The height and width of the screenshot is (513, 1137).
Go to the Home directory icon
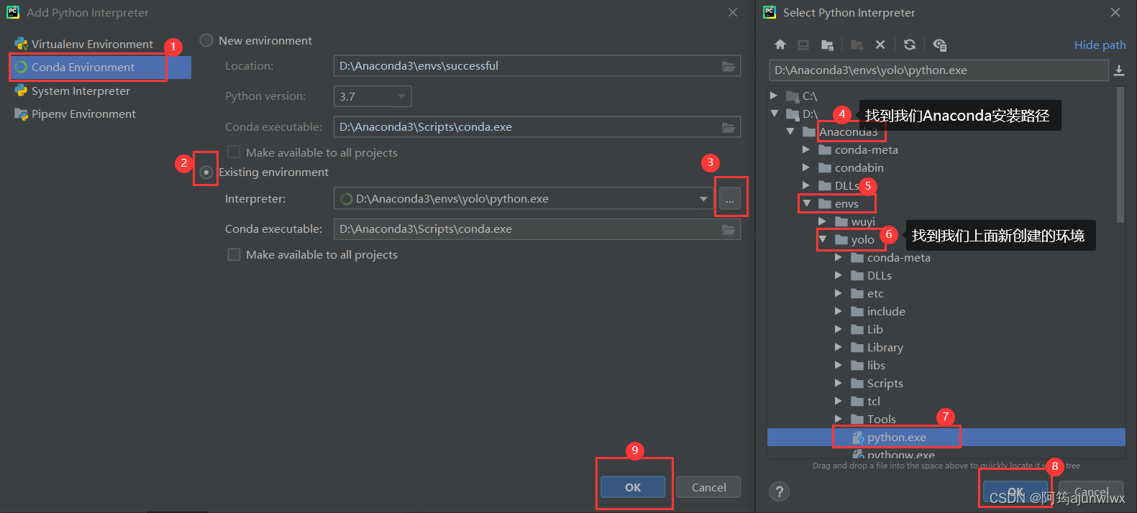coord(780,45)
